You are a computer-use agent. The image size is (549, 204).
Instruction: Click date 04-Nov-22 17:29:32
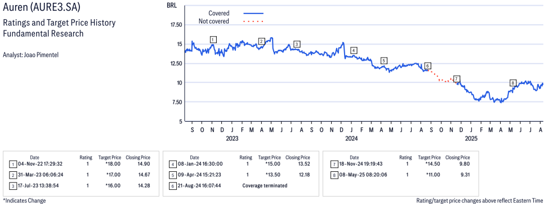pyautogui.click(x=41, y=164)
